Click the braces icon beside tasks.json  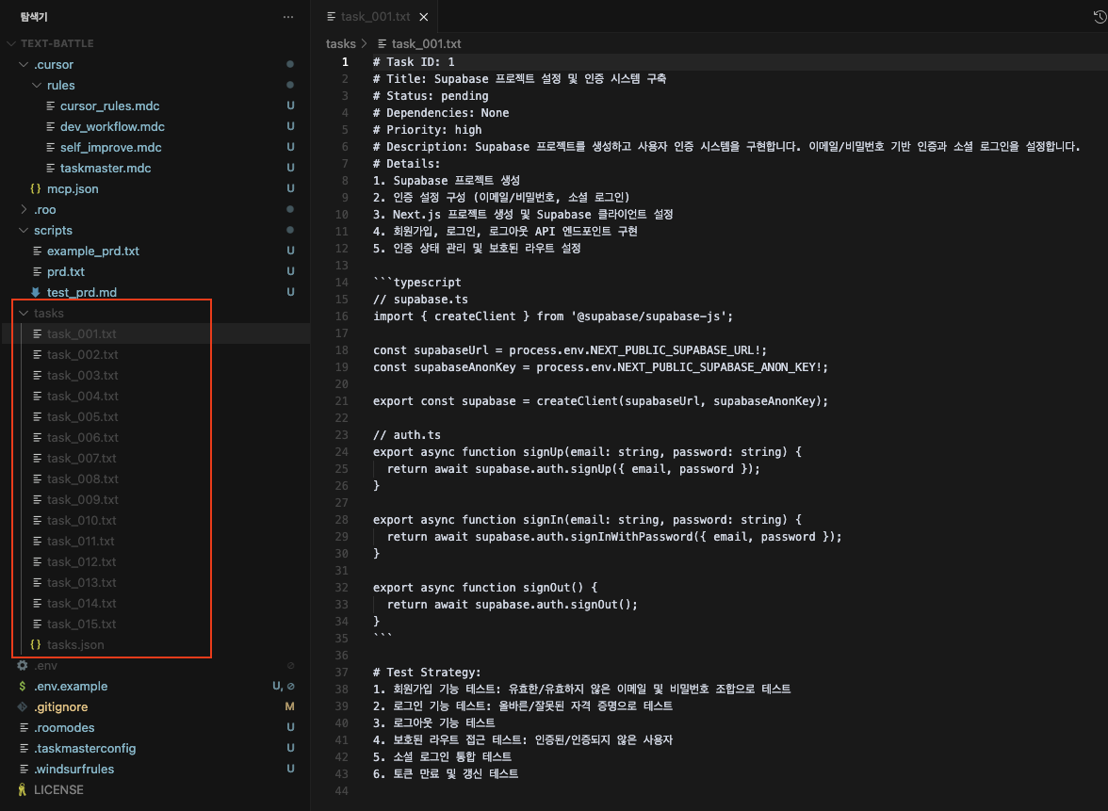(36, 644)
